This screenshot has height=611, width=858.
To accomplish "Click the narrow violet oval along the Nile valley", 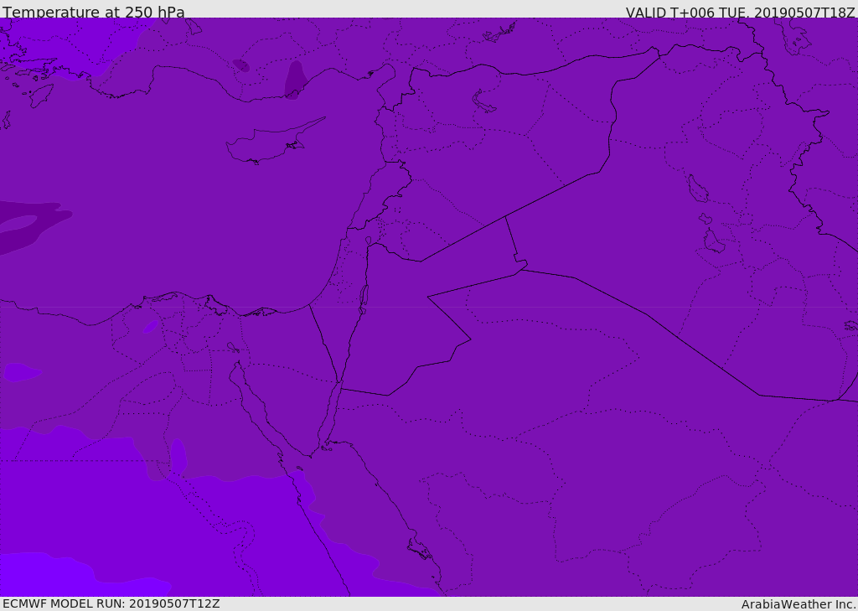I will coord(178,456).
